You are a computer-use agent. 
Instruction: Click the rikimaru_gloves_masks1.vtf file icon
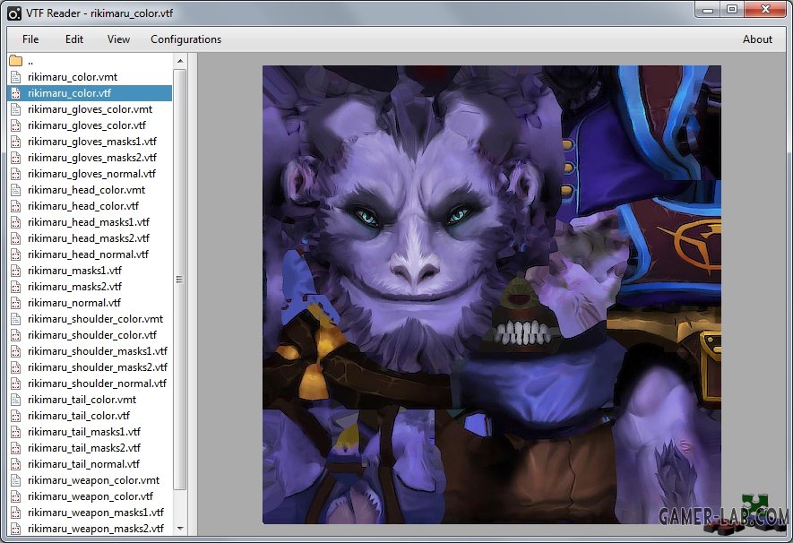pos(15,142)
